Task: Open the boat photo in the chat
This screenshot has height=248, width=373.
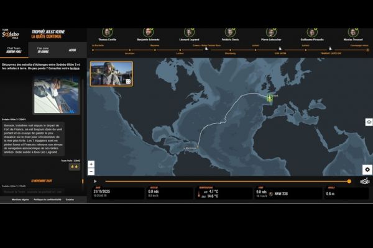Action: pyautogui.click(x=56, y=95)
